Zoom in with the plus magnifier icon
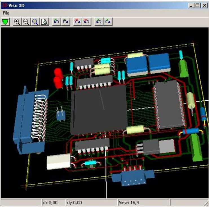This screenshot has width=209, height=207. (17, 22)
